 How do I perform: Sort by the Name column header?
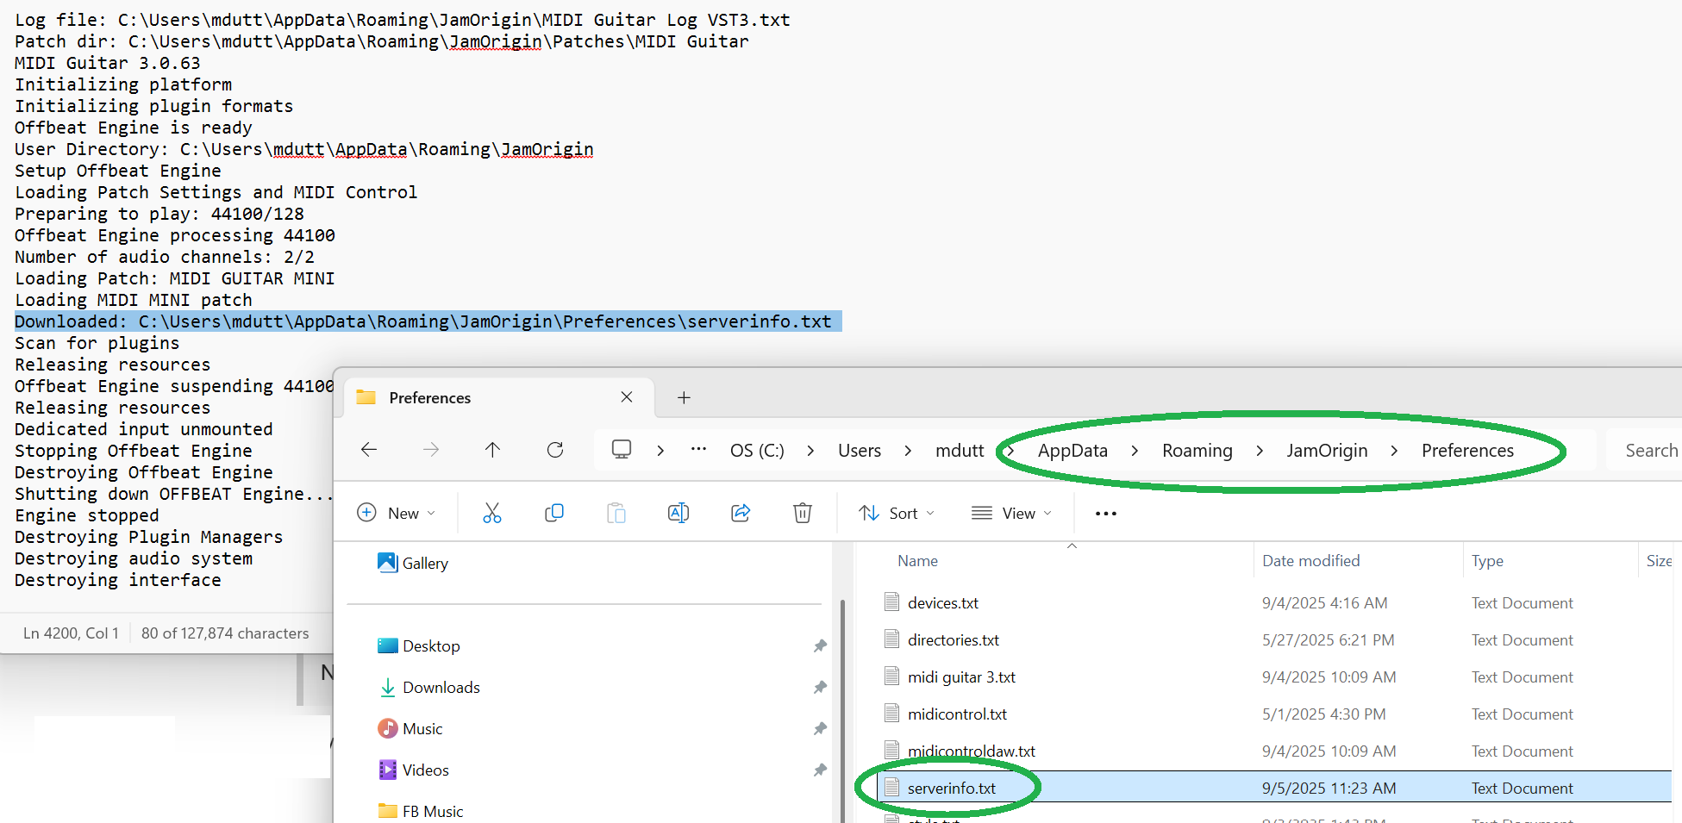click(917, 561)
